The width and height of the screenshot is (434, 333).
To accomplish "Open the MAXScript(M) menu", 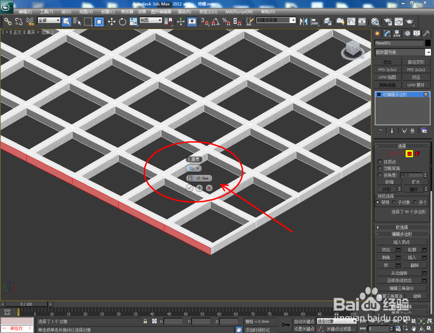I will click(x=239, y=12).
